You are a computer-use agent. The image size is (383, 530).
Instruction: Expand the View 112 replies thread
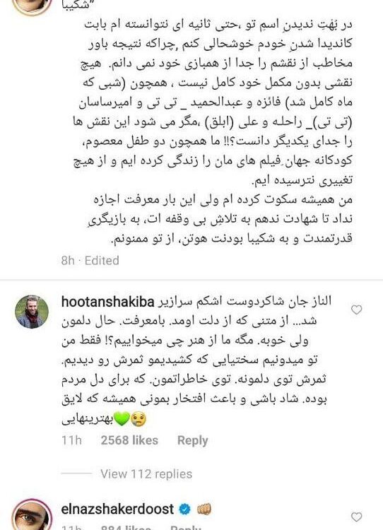click(146, 474)
